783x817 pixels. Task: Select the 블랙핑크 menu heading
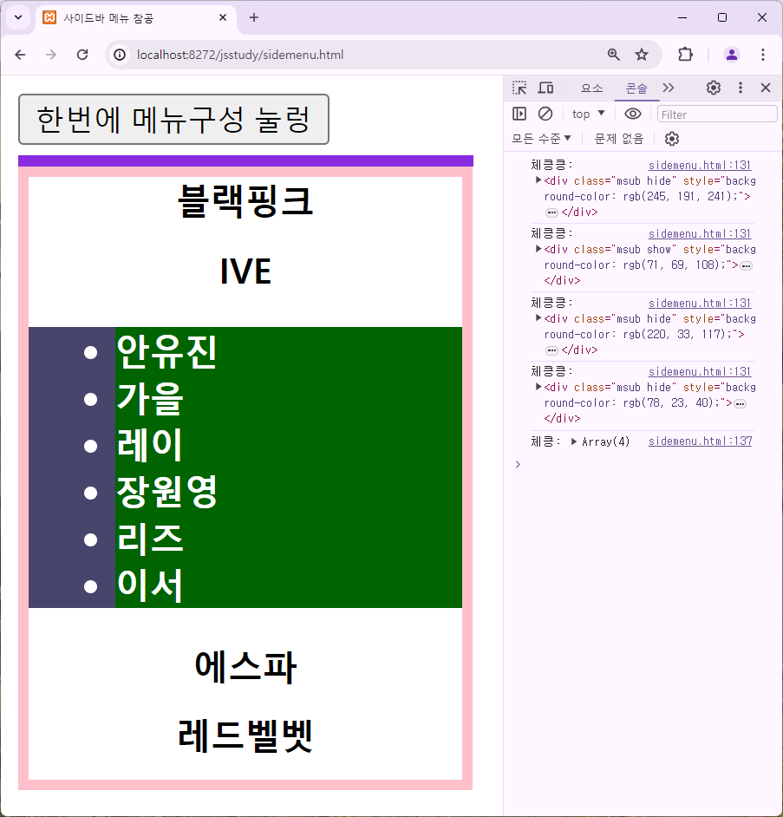245,201
